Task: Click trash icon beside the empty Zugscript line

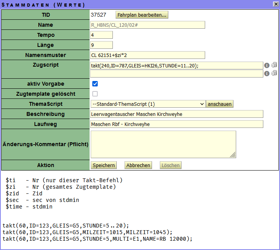Action: click(x=274, y=73)
